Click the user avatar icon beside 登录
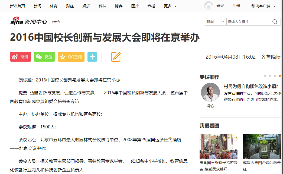283x174 pixels. point(209,6)
